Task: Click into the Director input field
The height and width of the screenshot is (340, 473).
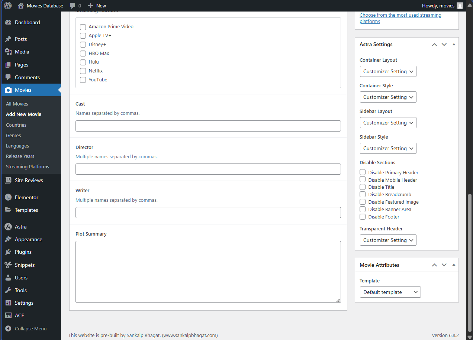Action: pyautogui.click(x=208, y=169)
